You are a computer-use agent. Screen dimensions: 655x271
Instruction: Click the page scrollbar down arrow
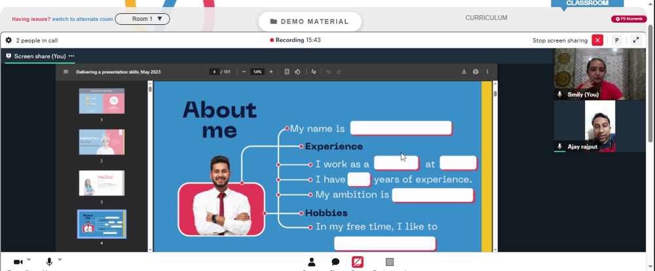pos(495,249)
